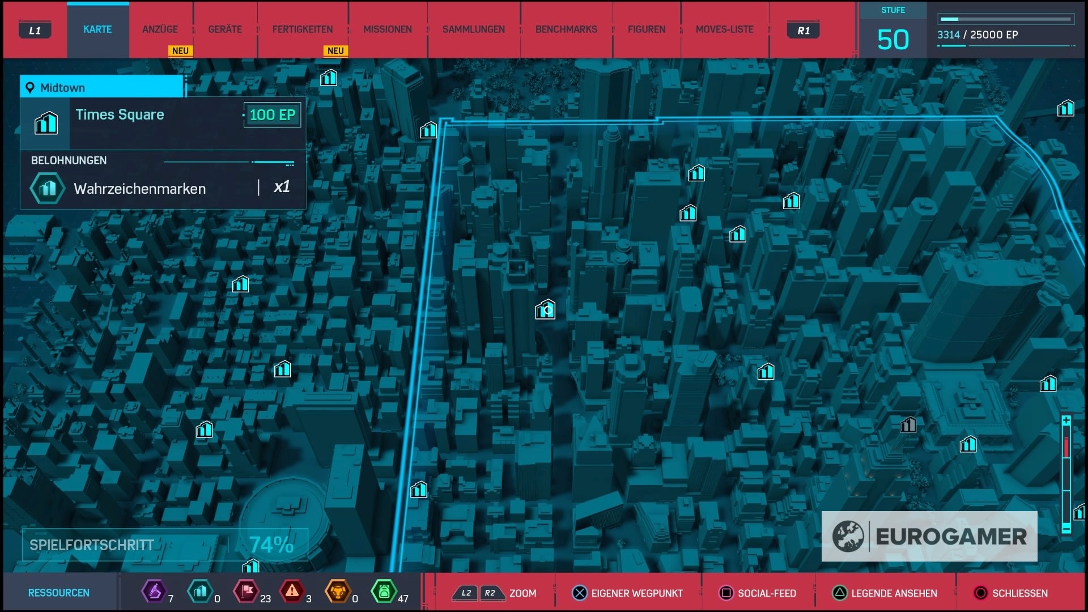Click the NEU badge under FERTIGKEITEN
1088x612 pixels.
pyautogui.click(x=335, y=50)
